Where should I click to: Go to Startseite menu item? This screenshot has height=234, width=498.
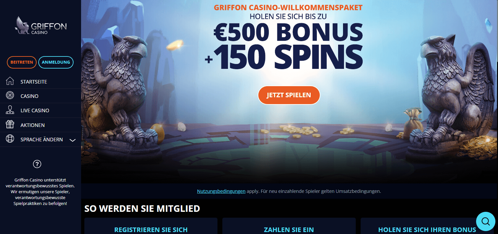point(41,82)
